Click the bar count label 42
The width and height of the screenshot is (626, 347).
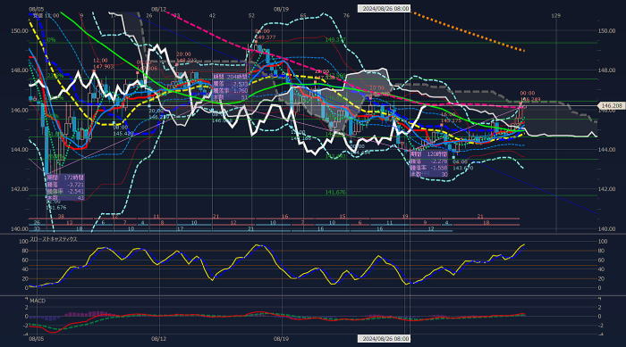pos(213,15)
